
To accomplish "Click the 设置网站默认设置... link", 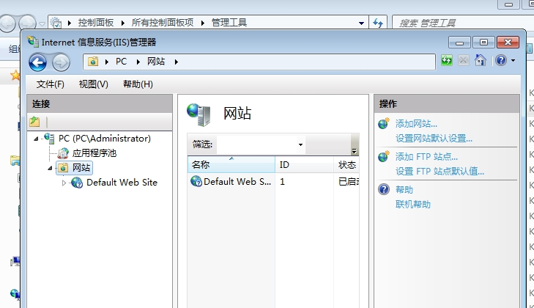I will 434,139.
